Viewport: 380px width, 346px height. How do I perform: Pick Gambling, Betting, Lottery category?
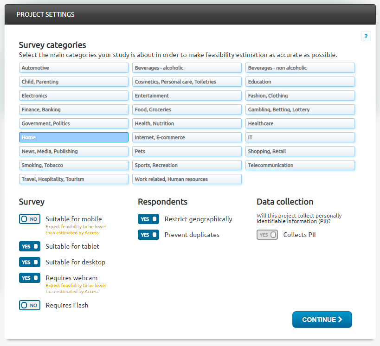coord(300,109)
